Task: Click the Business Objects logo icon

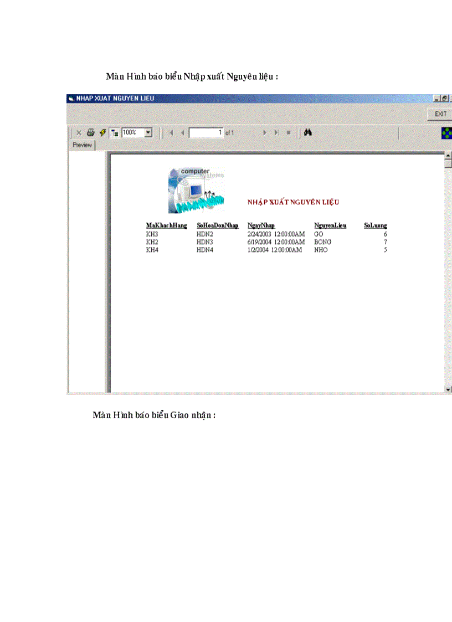Action: [x=445, y=132]
